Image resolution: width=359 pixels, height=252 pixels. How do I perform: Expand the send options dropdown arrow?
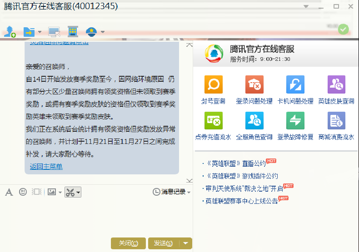186,243
